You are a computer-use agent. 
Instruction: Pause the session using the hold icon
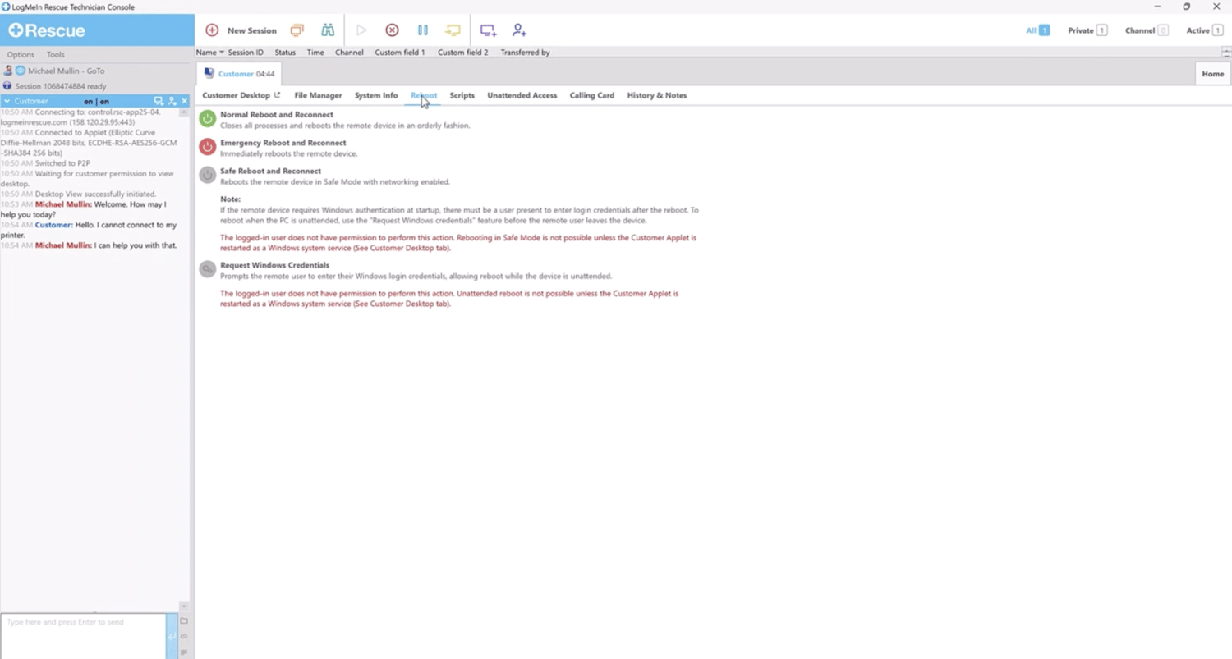tap(422, 30)
